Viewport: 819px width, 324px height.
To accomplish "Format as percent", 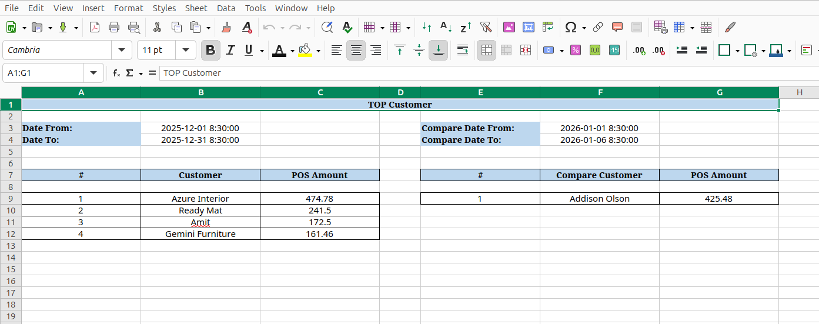I will (576, 51).
